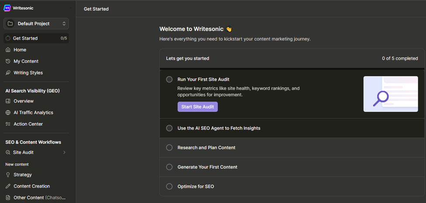Click the Action Center checklist icon
Viewport: 426px width, 203px height.
pyautogui.click(x=8, y=124)
